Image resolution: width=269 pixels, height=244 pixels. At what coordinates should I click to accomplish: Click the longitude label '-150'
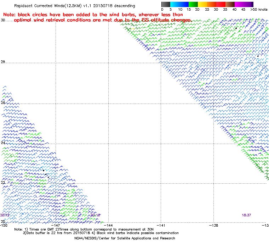[4, 225]
